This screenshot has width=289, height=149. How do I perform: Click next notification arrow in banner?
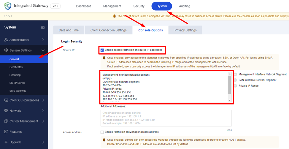(x=12, y=16)
